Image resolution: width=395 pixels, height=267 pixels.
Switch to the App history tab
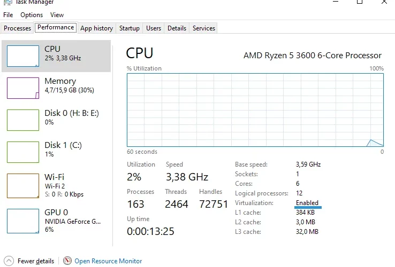point(96,28)
